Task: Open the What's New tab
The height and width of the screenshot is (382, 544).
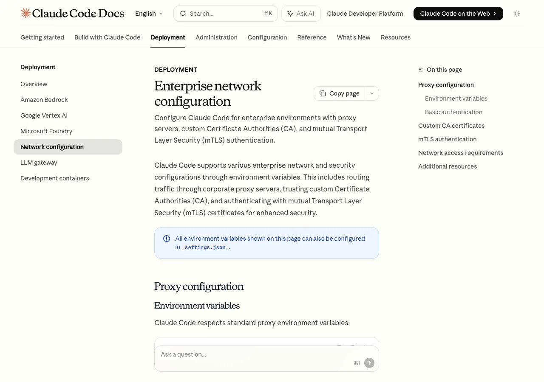Action: pyautogui.click(x=354, y=37)
